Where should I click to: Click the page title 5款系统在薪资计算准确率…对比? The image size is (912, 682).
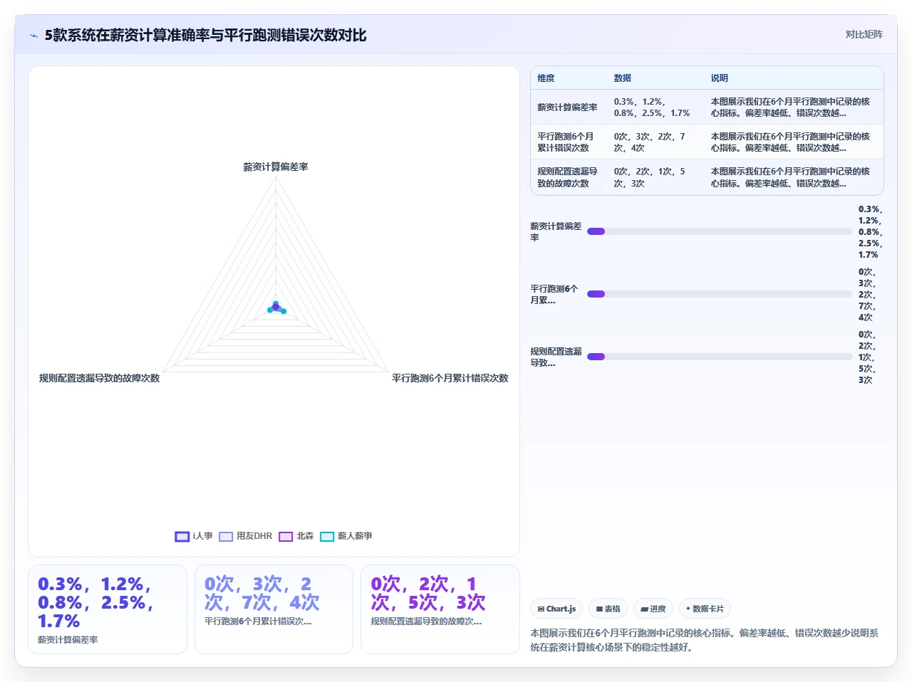coord(205,36)
